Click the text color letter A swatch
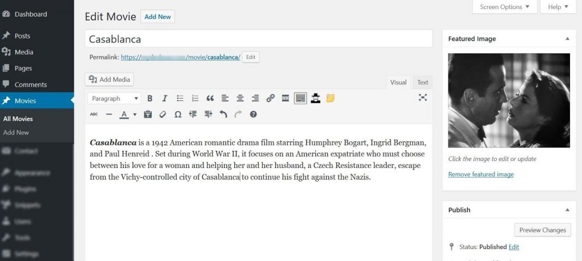Viewport: 582px width, 261px height. (x=124, y=114)
